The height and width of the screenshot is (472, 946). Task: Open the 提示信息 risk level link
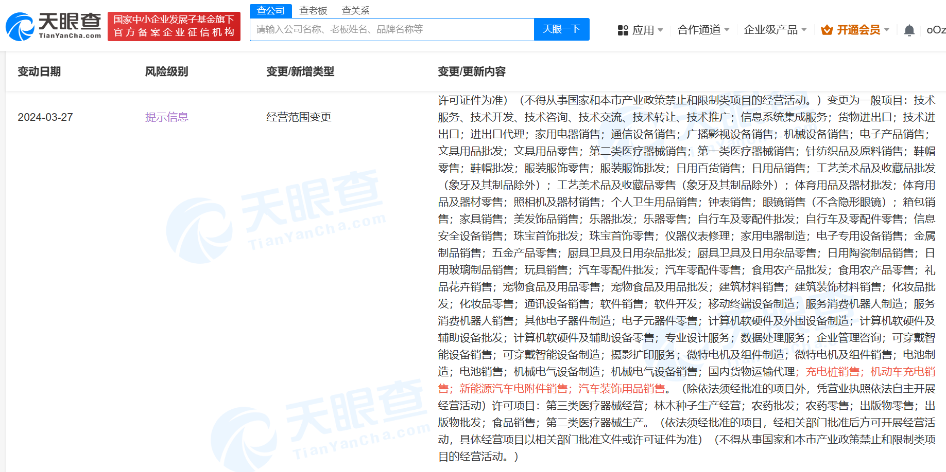[166, 117]
